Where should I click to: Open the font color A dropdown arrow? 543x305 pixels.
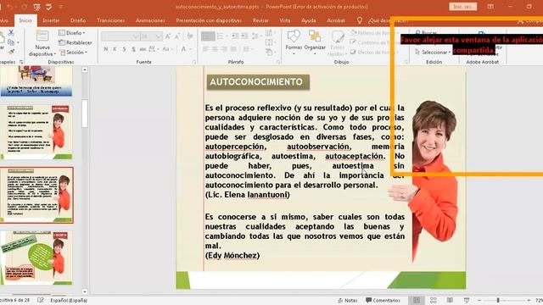coord(190,49)
